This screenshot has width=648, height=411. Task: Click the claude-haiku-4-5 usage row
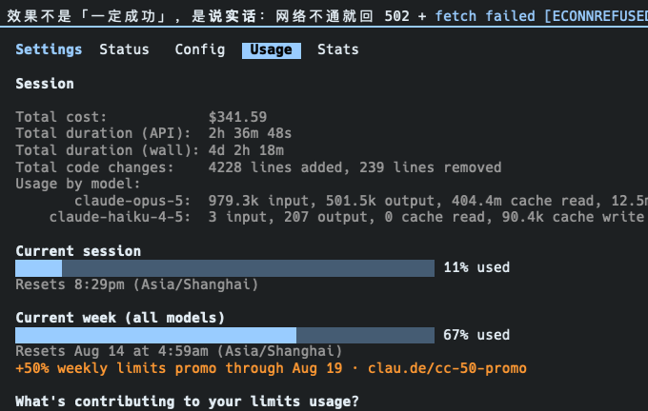coord(346,217)
